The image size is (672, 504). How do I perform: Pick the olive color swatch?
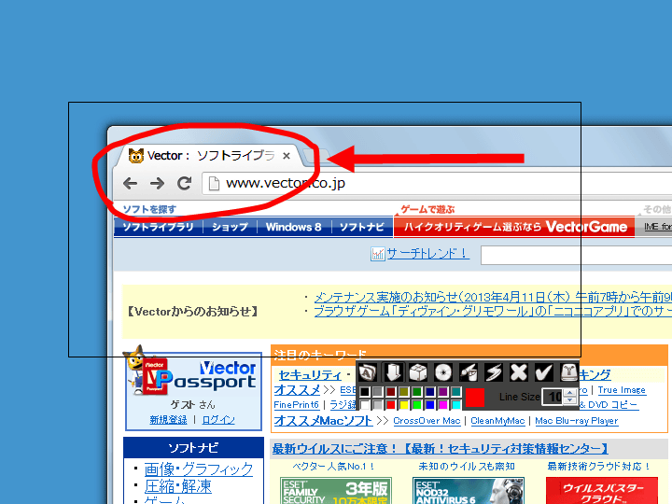(x=404, y=392)
